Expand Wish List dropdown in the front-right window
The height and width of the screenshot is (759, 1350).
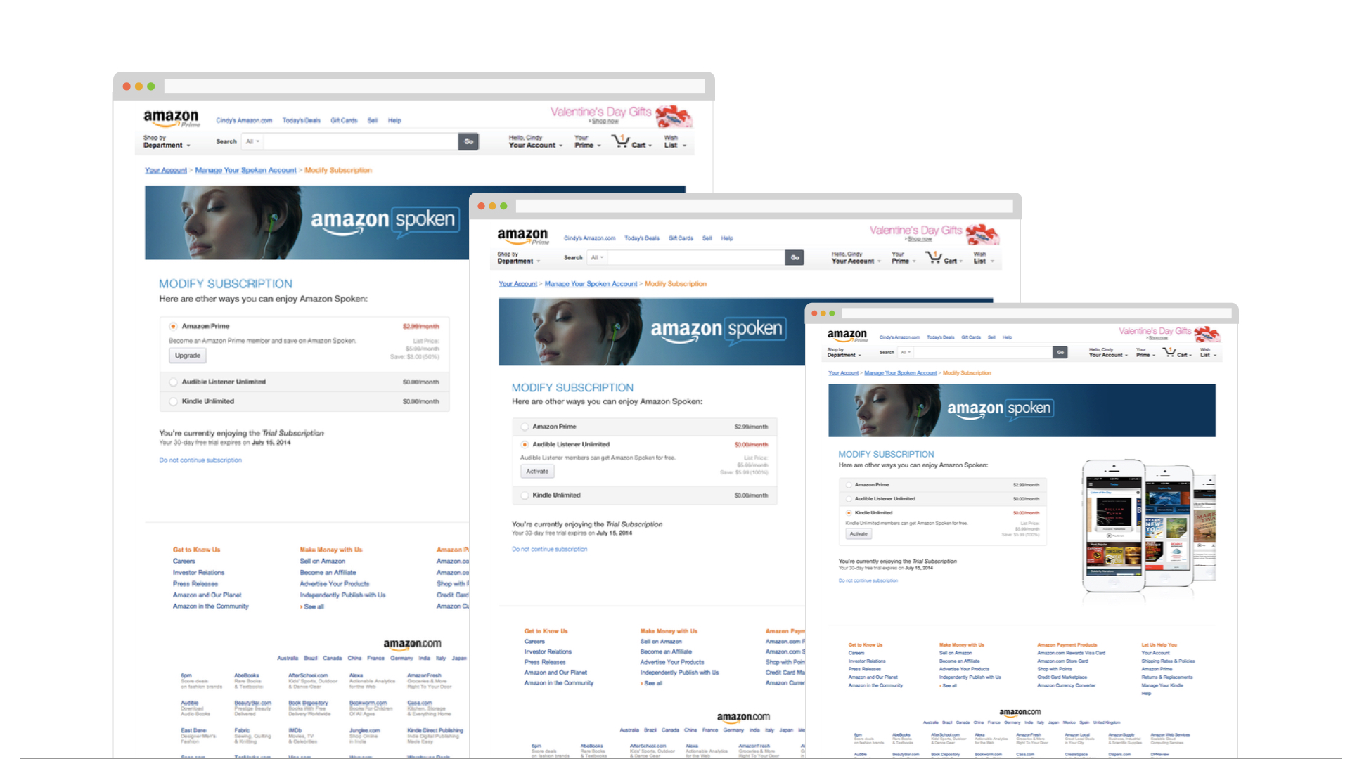tap(1208, 352)
